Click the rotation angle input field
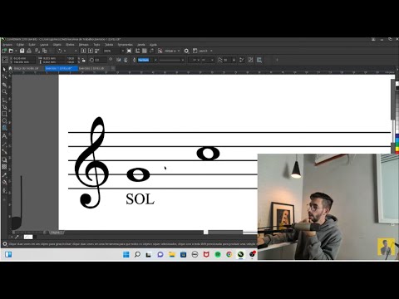This screenshot has width=399, height=299. 101,60
